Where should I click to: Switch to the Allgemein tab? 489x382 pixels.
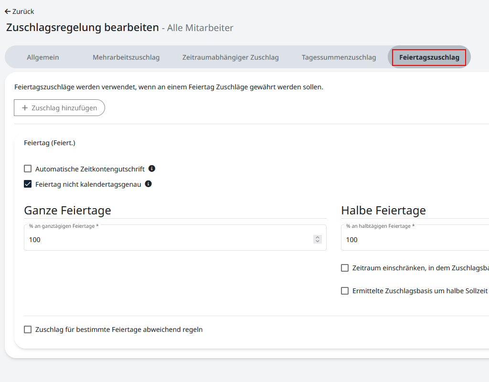click(43, 57)
